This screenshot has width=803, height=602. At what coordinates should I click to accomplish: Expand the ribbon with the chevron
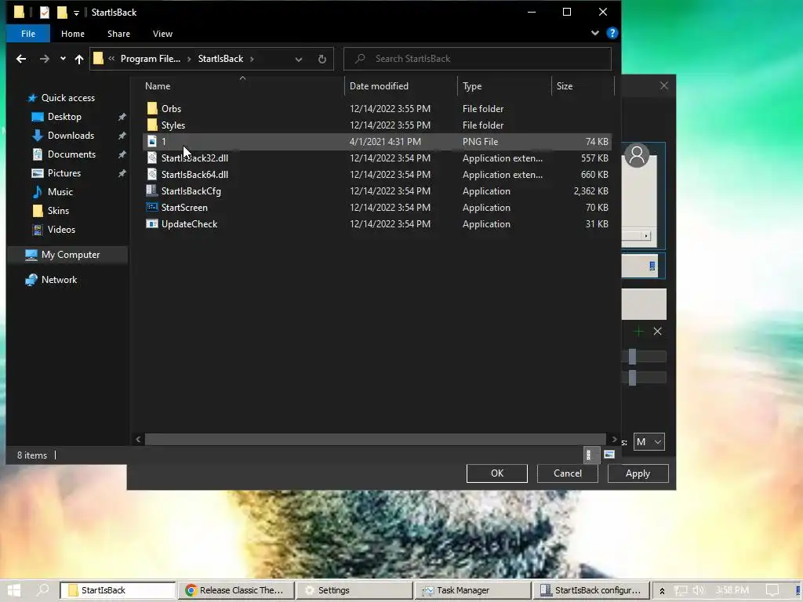coord(594,33)
